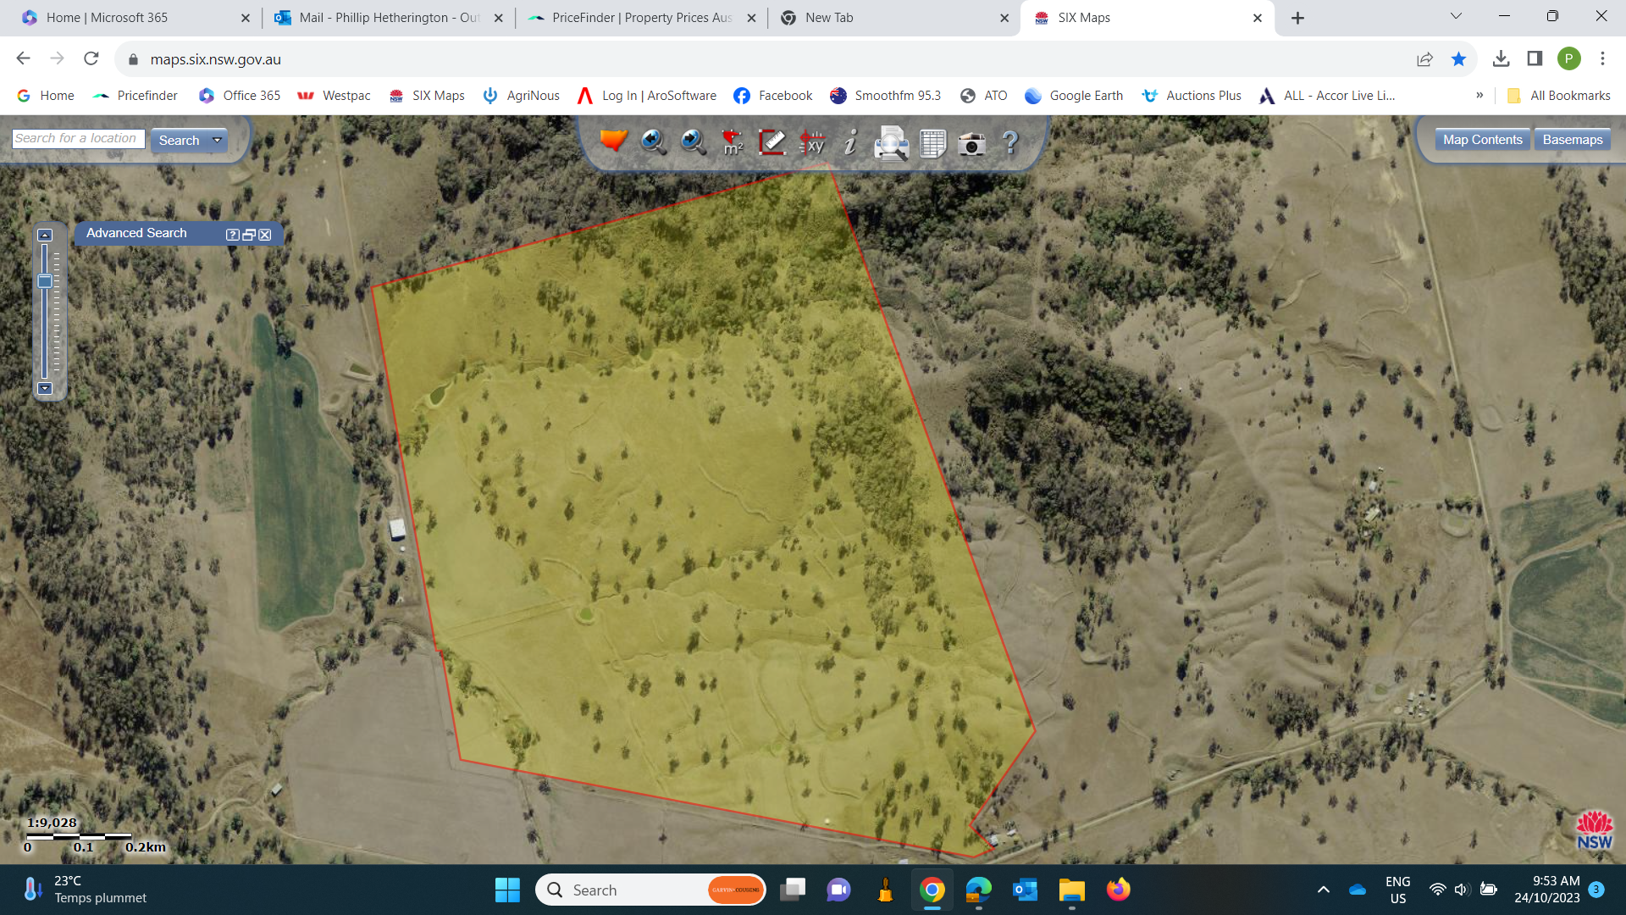Open the map help question mark
1626x915 pixels.
(1010, 142)
